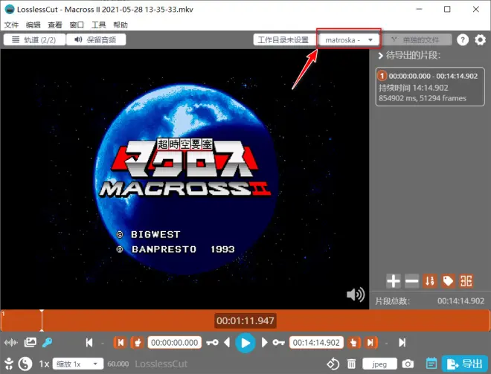Show thumbnails on the timeline
491x374 pixels.
click(x=30, y=342)
